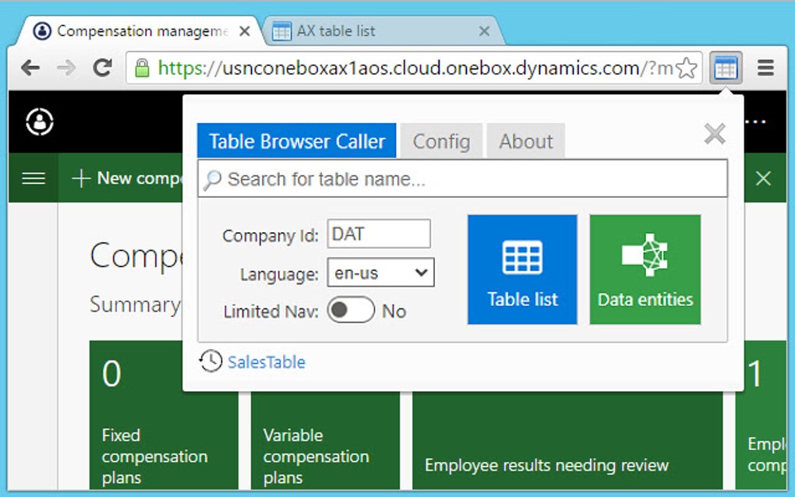Open the Table Browser Caller extension icon
Screen dimensions: 795x497
coord(726,68)
